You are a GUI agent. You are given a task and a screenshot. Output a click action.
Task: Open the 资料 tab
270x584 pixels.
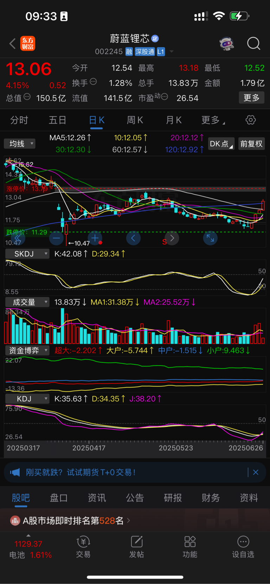tap(249, 498)
